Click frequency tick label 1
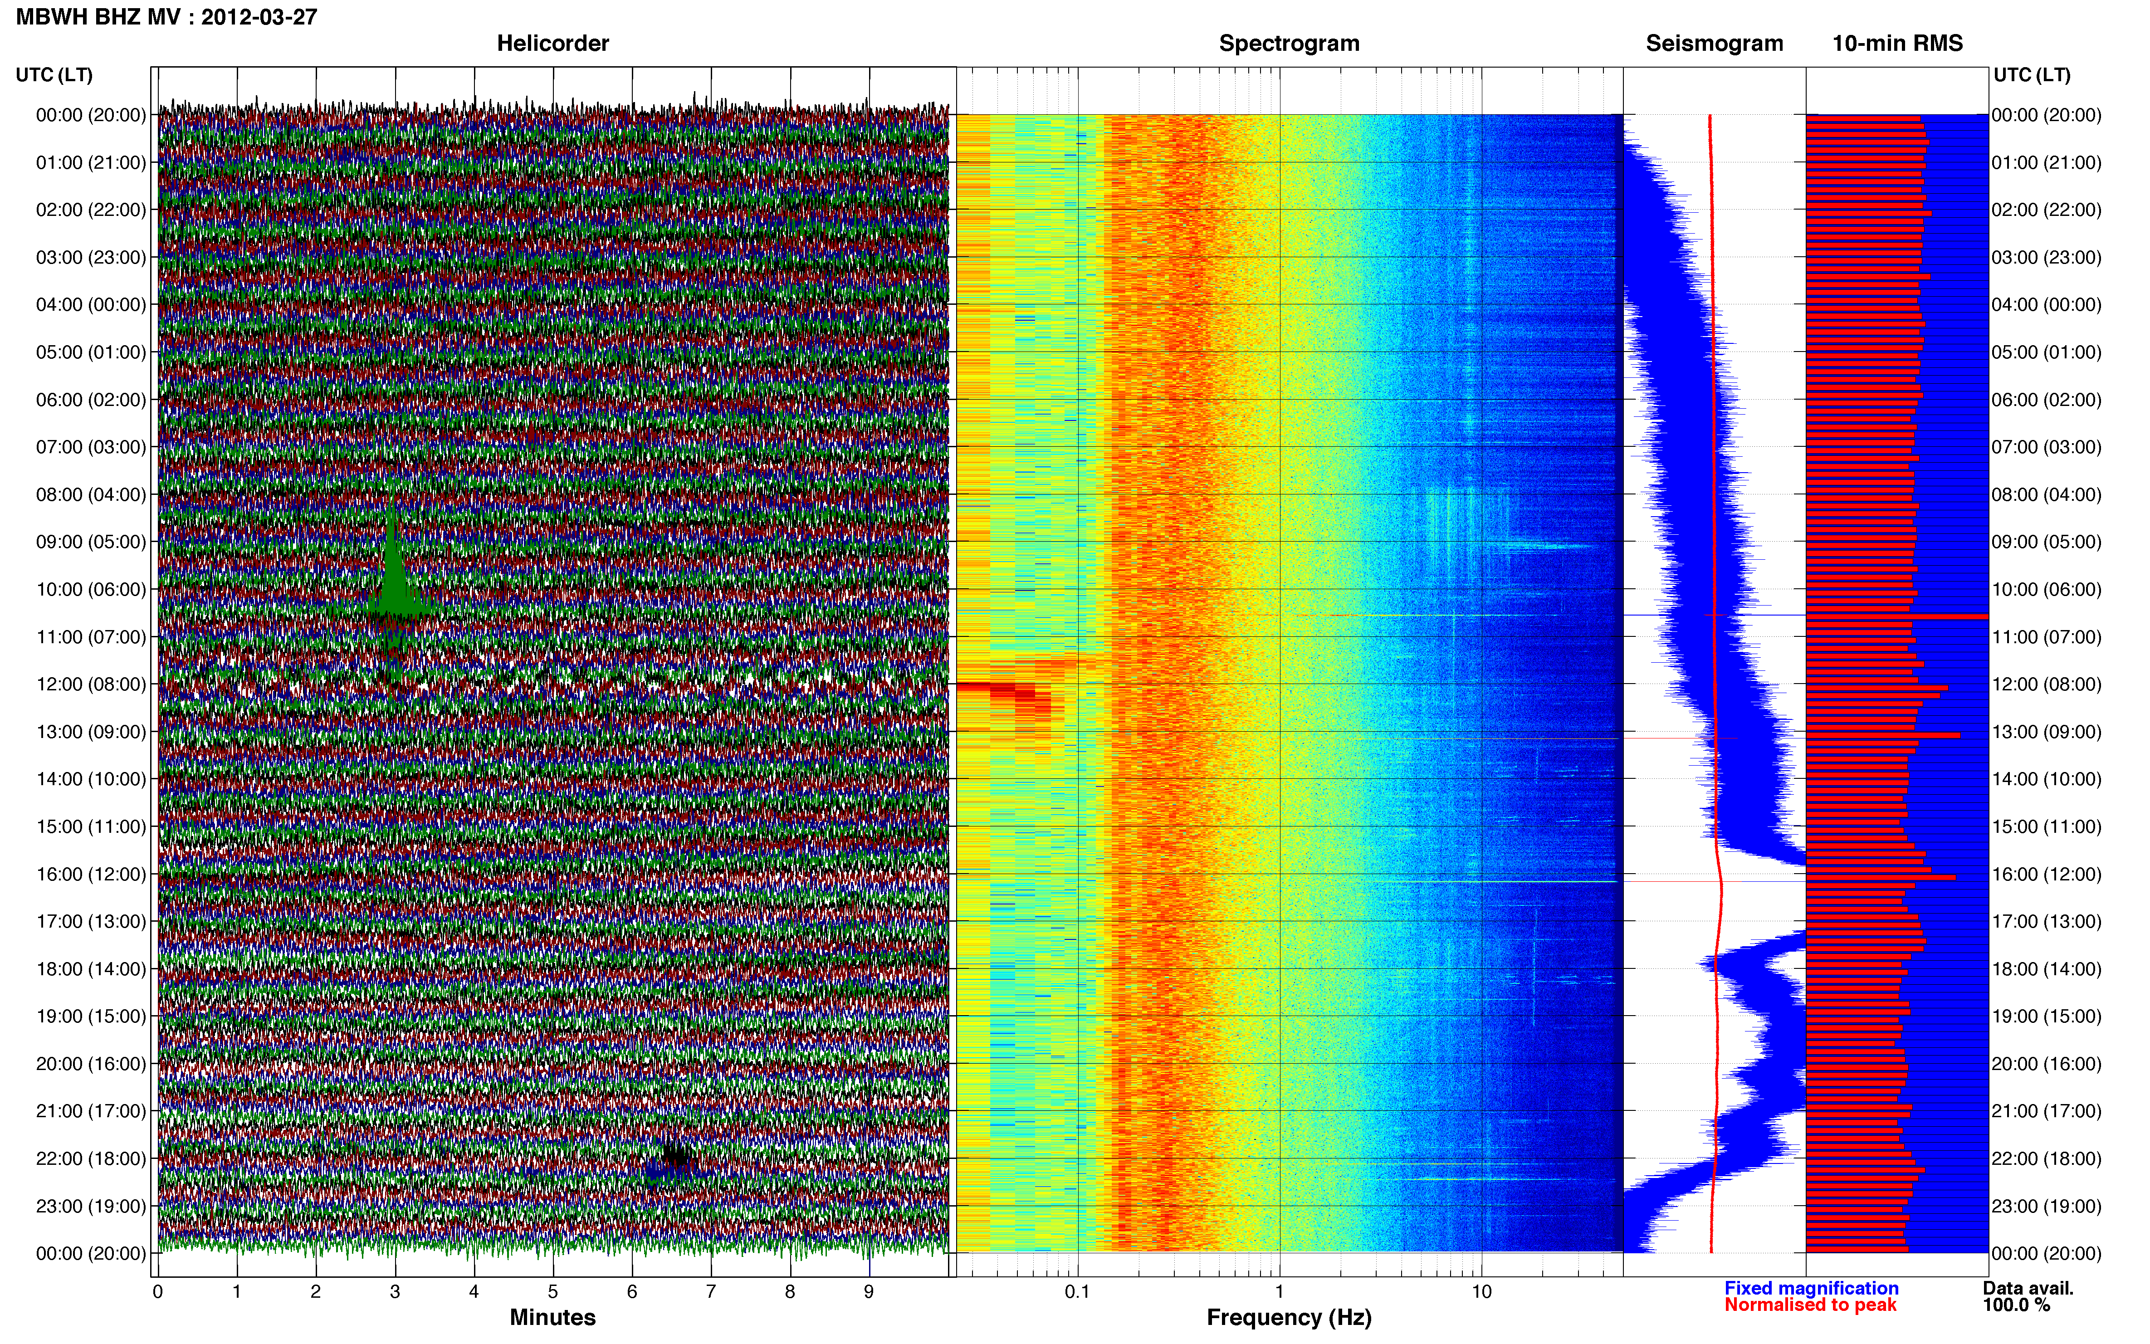Image resolution: width=2150 pixels, height=1344 pixels. click(1280, 1292)
